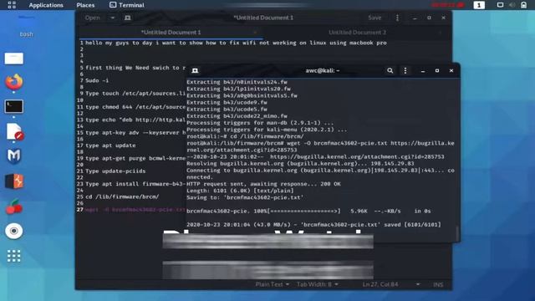The height and width of the screenshot is (301, 535).
Task: Click search icon in terminal header
Action: coord(390,70)
